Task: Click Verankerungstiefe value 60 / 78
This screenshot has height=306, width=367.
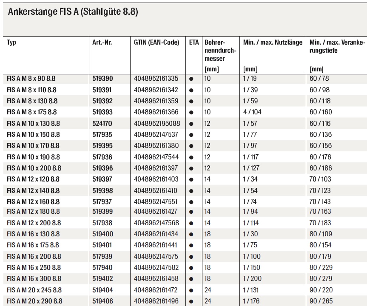Action: 319,78
